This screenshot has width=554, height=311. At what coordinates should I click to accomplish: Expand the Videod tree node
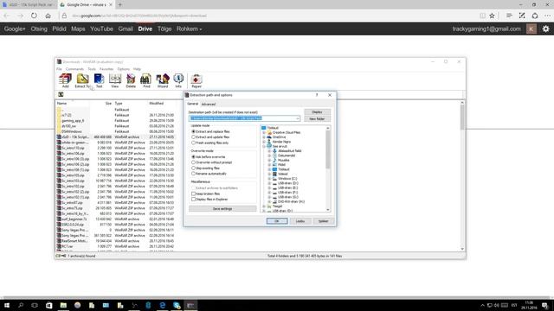(269, 175)
